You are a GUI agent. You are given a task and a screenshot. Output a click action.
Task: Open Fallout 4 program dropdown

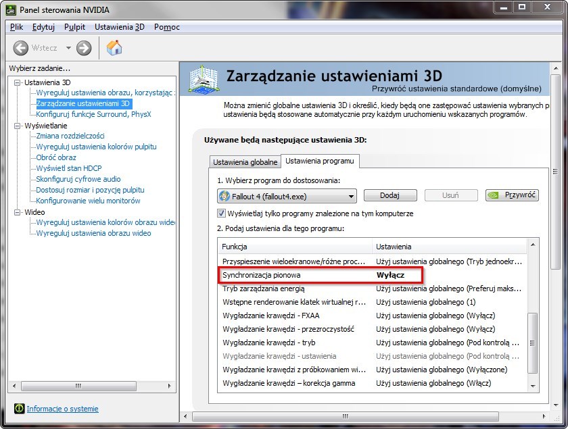click(287, 196)
